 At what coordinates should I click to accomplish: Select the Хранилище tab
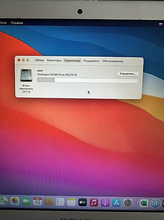72,61
